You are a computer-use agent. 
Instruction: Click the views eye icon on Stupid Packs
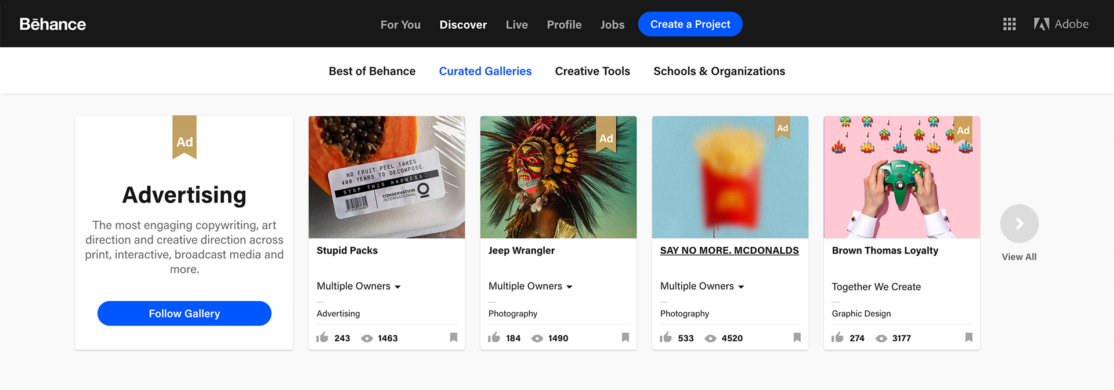coord(367,338)
